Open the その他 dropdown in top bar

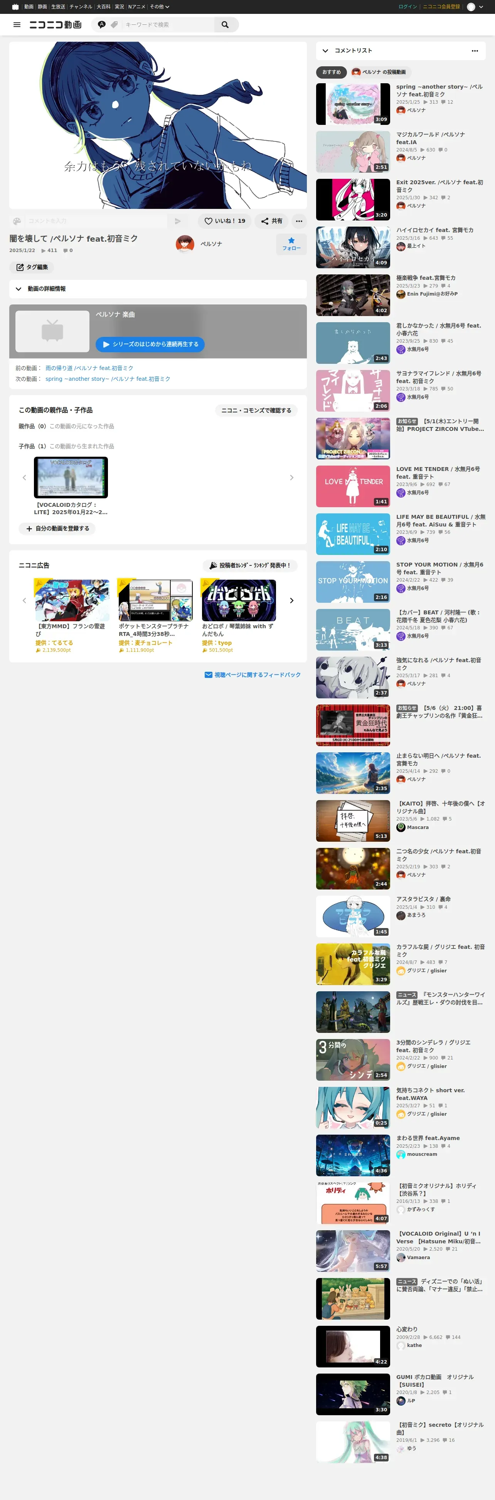point(159,7)
